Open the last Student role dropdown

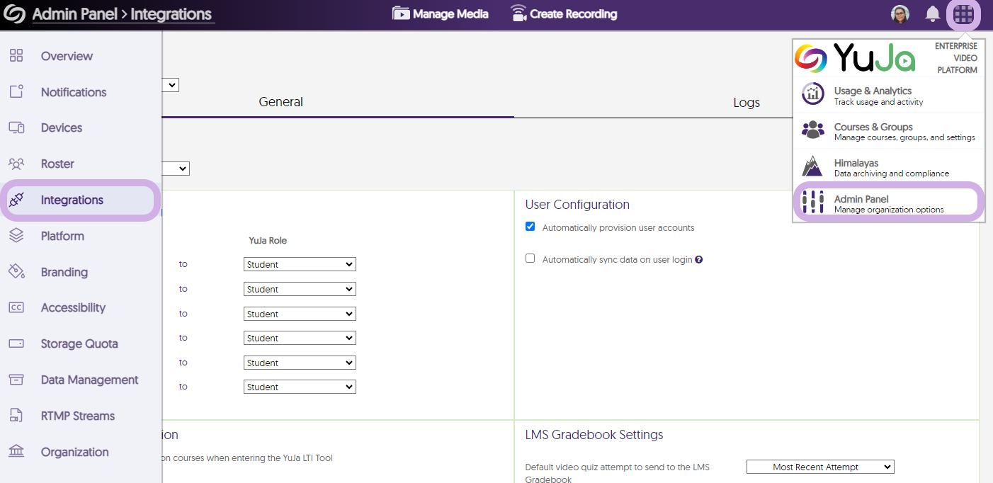(300, 387)
